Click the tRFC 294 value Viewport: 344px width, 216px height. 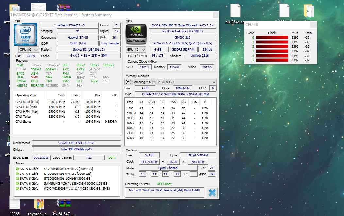pos(212,174)
